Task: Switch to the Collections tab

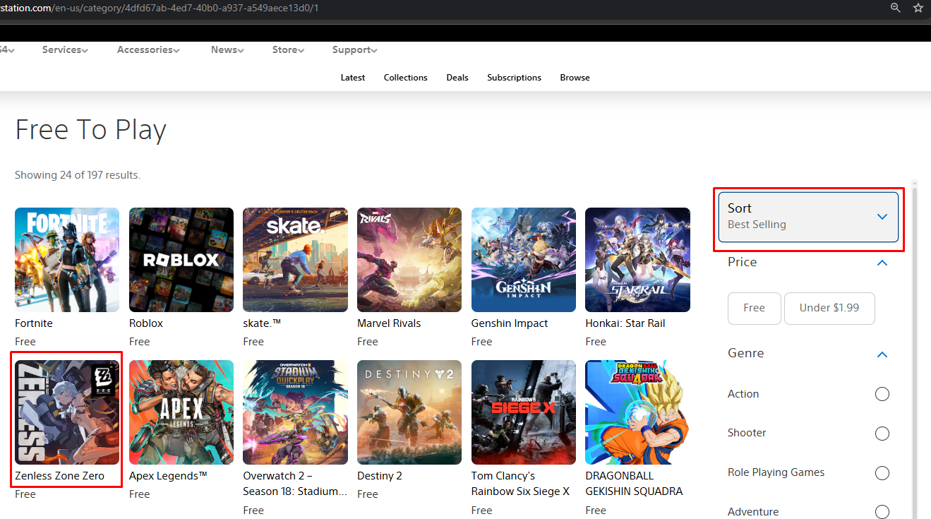Action: coord(406,78)
